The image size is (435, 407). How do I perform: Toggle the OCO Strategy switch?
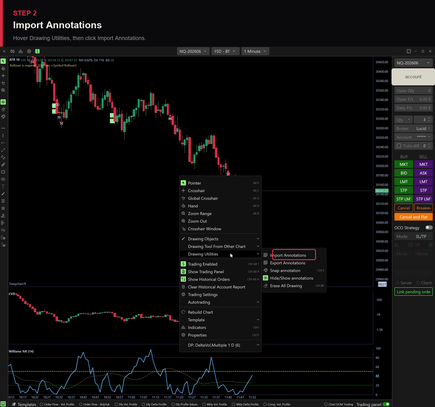point(429,228)
